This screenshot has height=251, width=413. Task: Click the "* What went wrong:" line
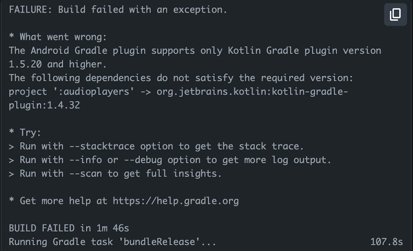click(58, 37)
